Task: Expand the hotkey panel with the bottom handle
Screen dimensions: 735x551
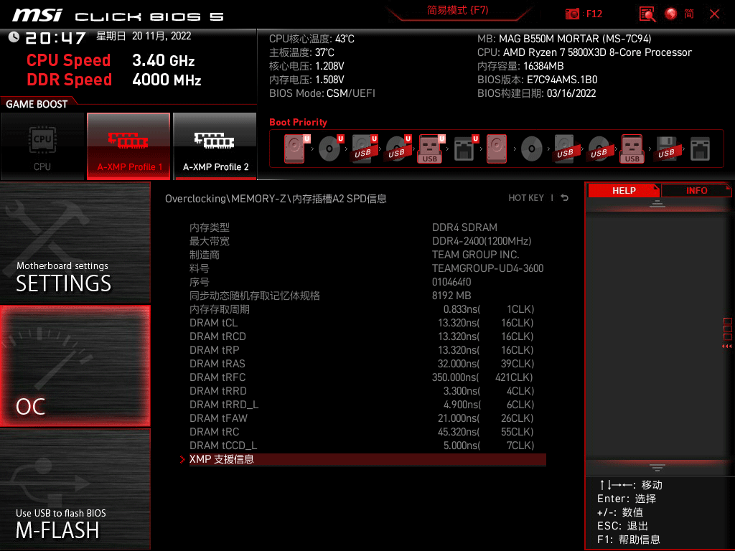Action: 657,468
